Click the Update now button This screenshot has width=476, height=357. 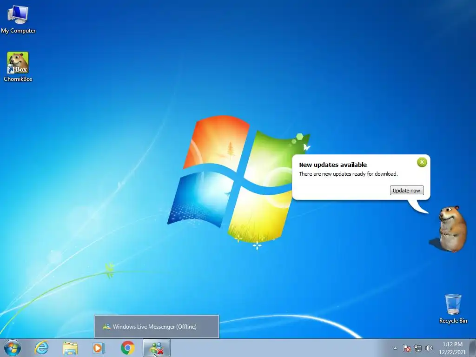pyautogui.click(x=406, y=191)
